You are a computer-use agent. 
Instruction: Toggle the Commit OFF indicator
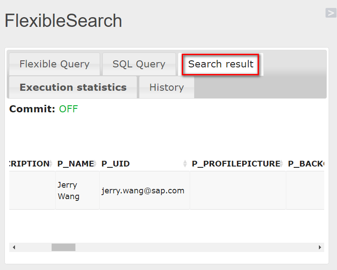click(68, 109)
